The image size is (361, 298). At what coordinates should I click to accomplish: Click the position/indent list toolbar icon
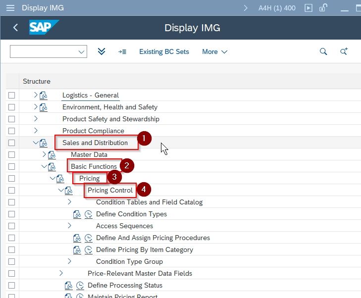(x=122, y=52)
